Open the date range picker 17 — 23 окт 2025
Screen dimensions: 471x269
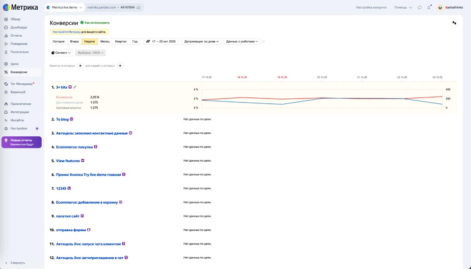161,42
